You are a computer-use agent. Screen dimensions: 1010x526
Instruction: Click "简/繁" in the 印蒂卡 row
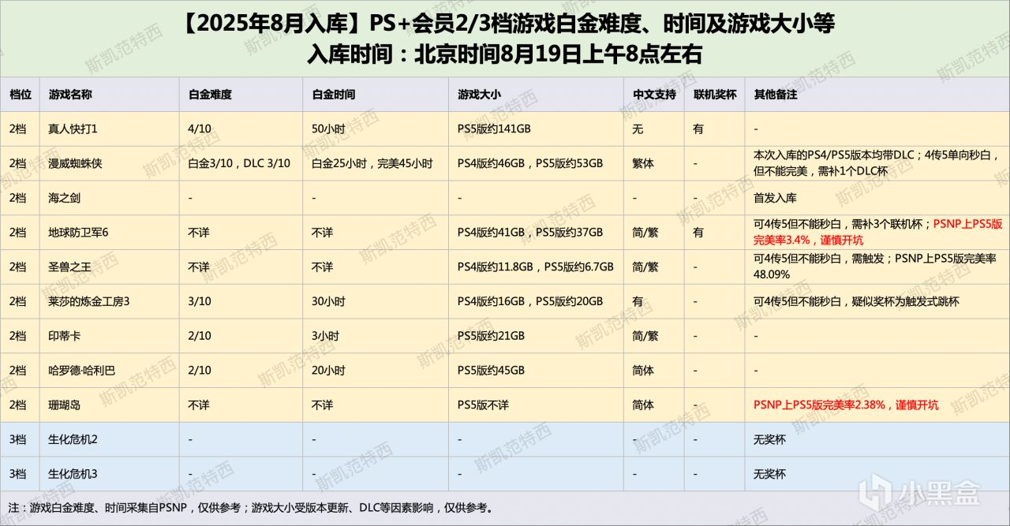coord(645,336)
